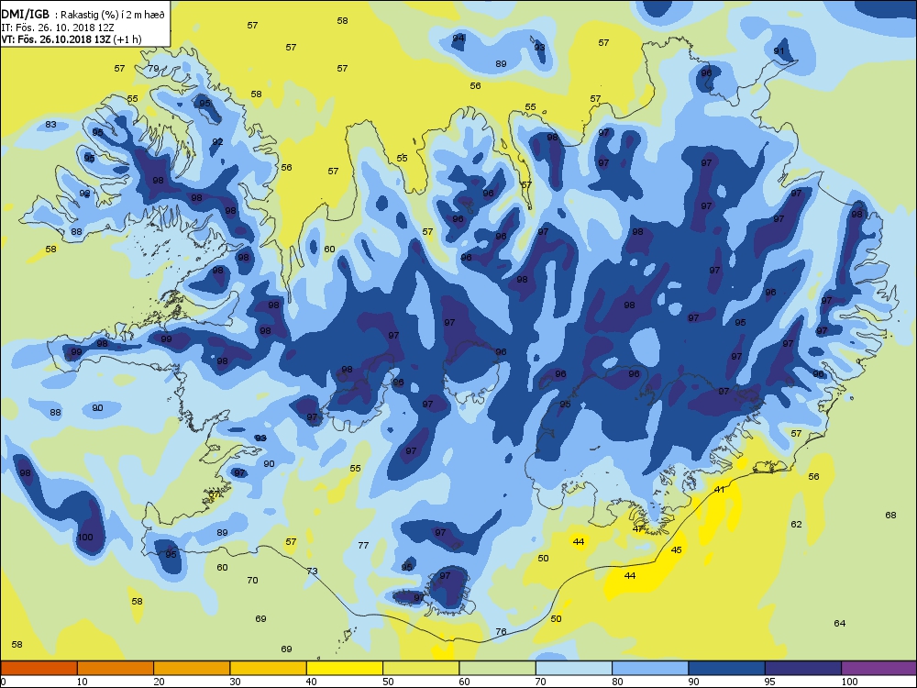The image size is (917, 688).
Task: Click the '79' humidity value on the map
Action: click(x=153, y=69)
